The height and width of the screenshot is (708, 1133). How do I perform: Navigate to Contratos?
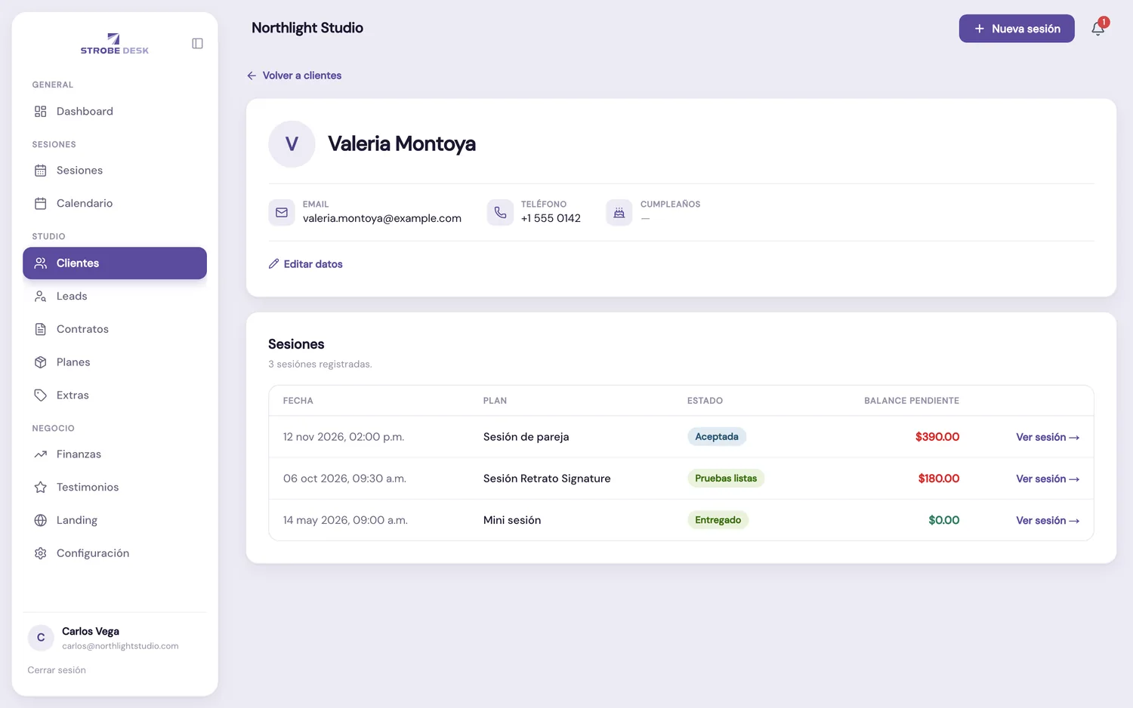[x=115, y=329]
